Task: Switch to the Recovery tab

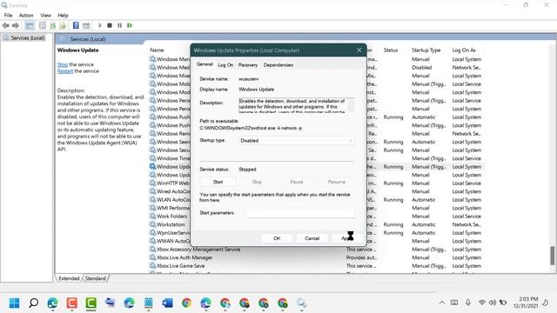Action: tap(247, 65)
